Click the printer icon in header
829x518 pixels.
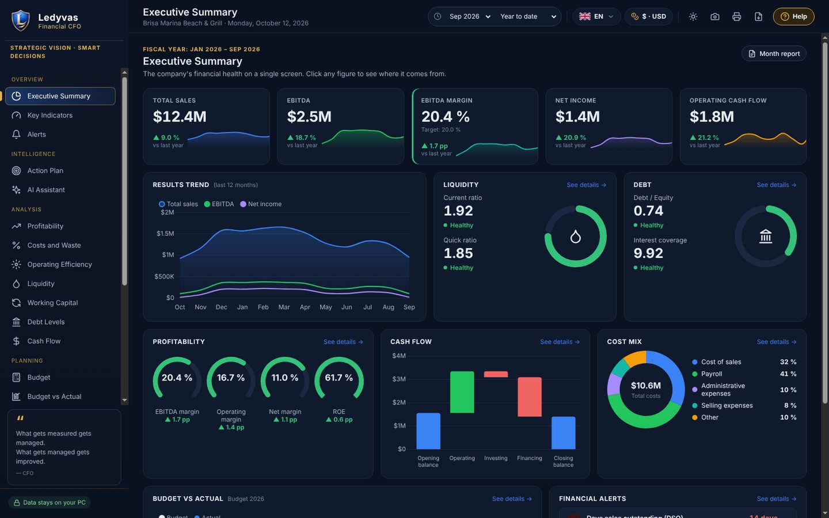[x=737, y=17]
